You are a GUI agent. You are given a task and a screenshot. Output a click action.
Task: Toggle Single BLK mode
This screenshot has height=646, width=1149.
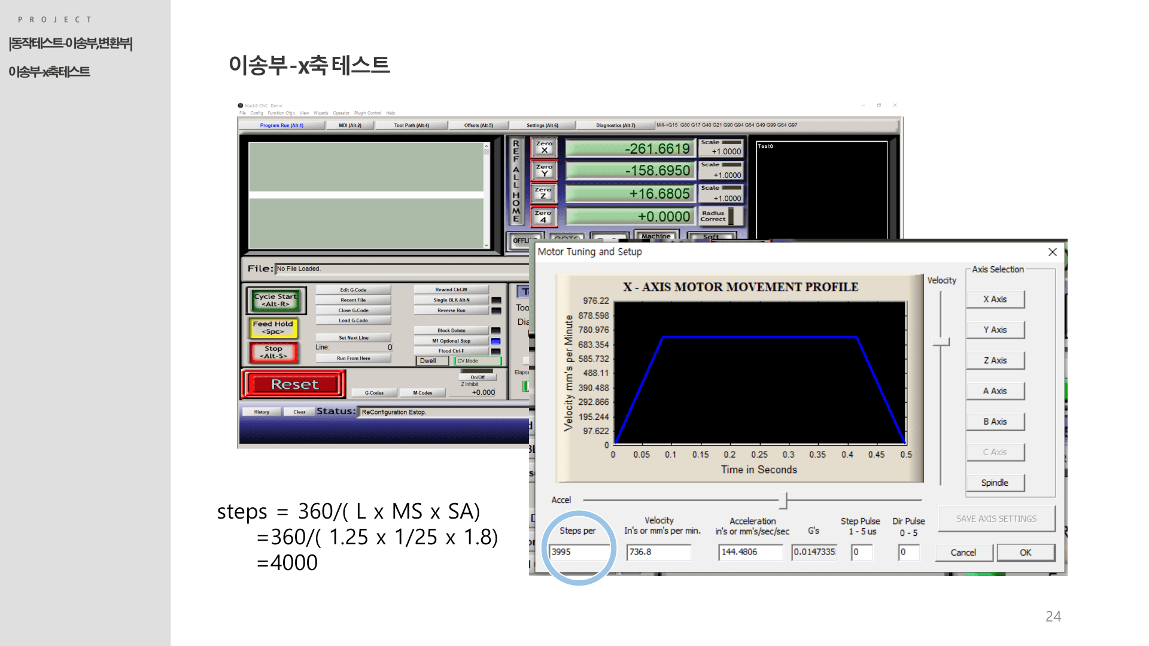(451, 300)
